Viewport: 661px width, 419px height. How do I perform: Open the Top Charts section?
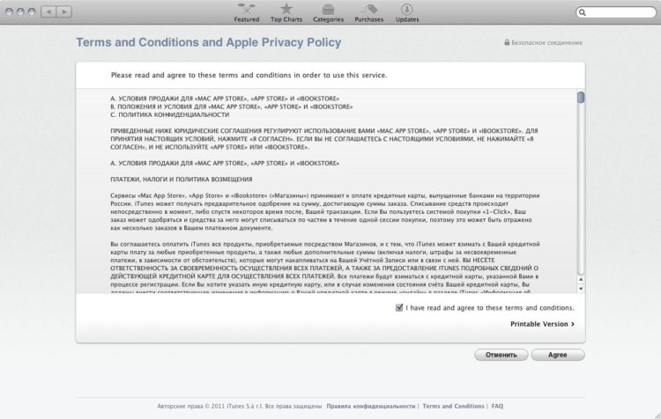(286, 12)
